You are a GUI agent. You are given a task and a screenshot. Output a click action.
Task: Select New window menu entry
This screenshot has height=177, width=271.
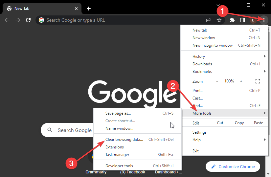(x=224, y=38)
